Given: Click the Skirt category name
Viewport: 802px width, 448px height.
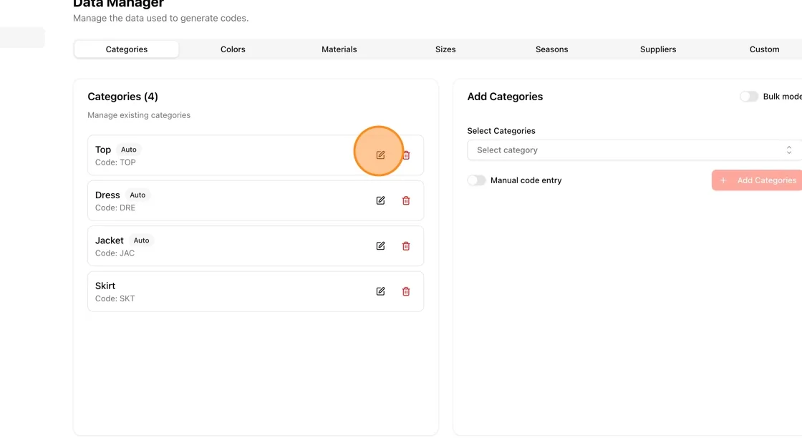Looking at the screenshot, I should pyautogui.click(x=105, y=286).
